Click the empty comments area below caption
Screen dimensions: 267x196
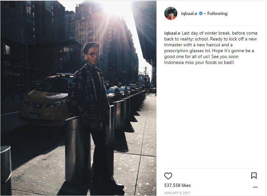tap(211, 117)
